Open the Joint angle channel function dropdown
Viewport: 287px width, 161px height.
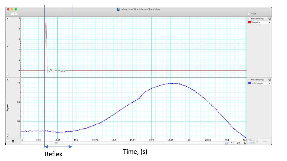tap(259, 83)
